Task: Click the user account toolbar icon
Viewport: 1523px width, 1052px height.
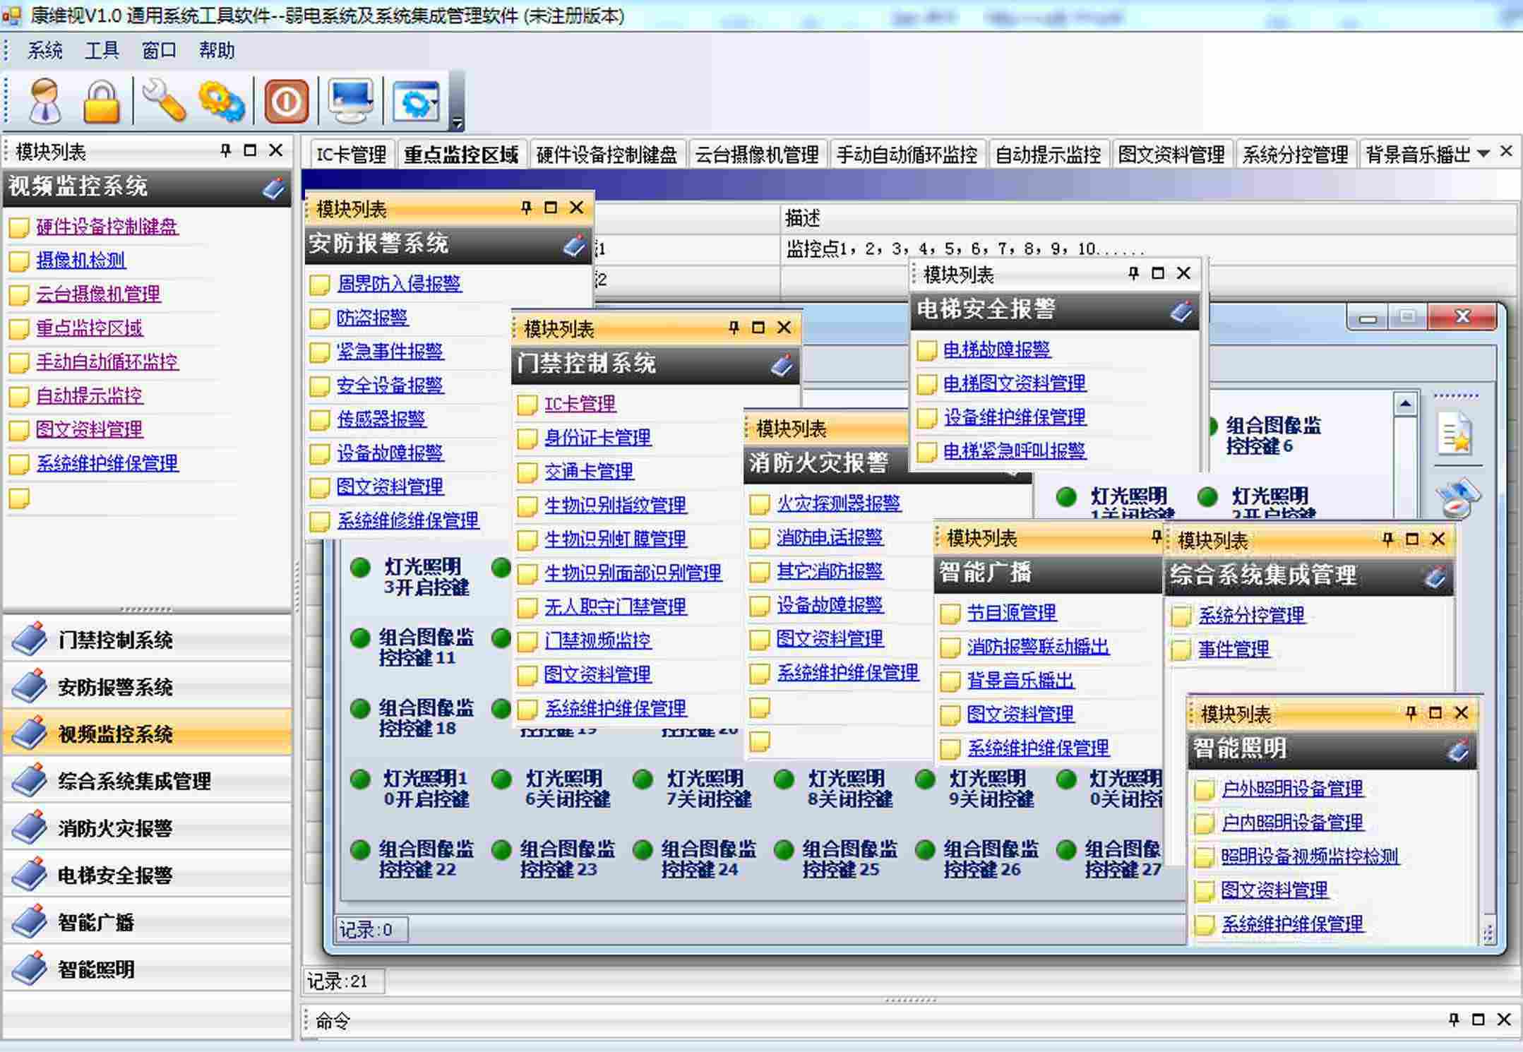Action: (45, 101)
